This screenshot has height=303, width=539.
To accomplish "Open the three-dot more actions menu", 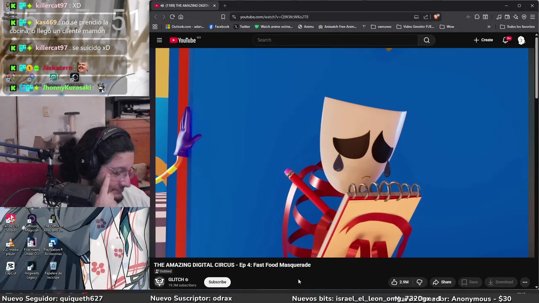I will [525, 282].
